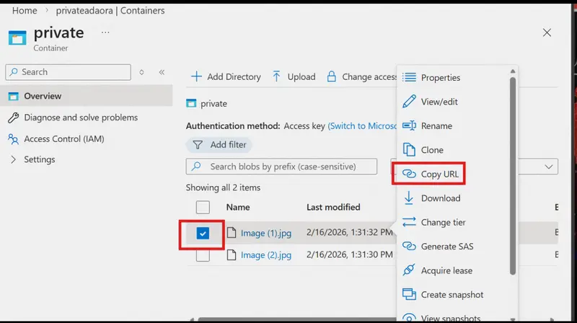The image size is (577, 323).
Task: Click the Copy URL chain-link icon
Action: [x=409, y=174]
